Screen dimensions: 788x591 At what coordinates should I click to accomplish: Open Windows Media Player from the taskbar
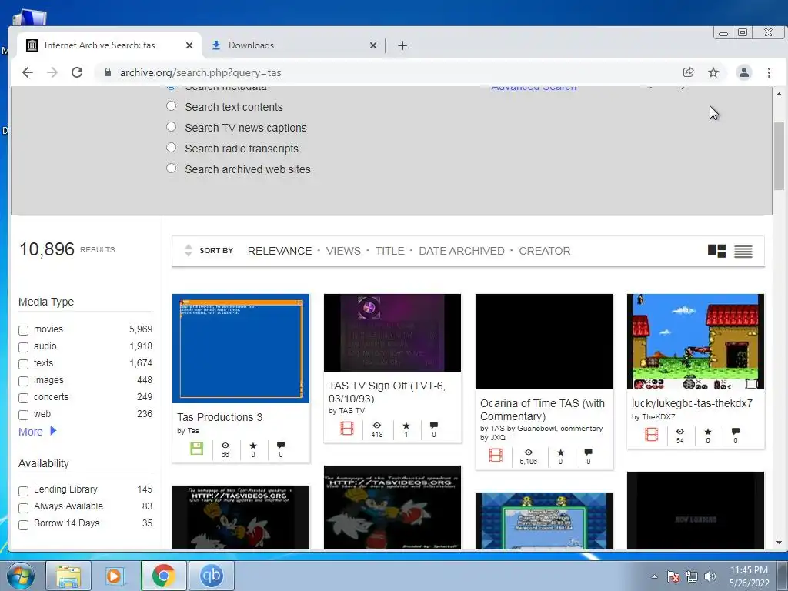[115, 576]
